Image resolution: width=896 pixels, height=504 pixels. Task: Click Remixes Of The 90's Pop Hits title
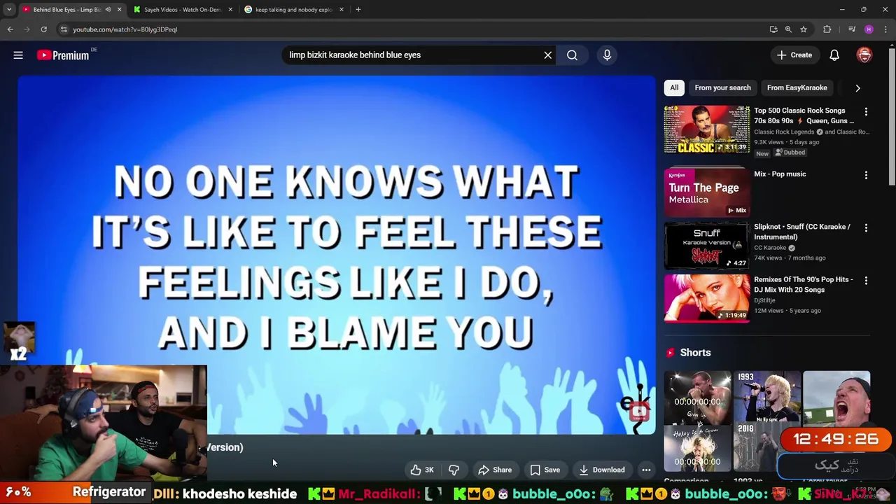[804, 284]
